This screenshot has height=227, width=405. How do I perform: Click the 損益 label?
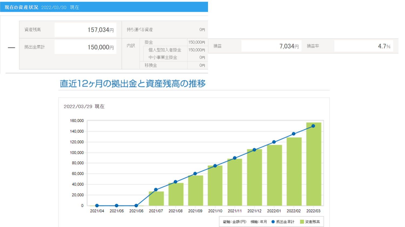(x=217, y=46)
